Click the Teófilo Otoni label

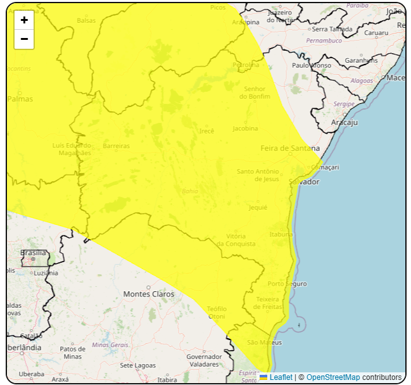click(217, 313)
